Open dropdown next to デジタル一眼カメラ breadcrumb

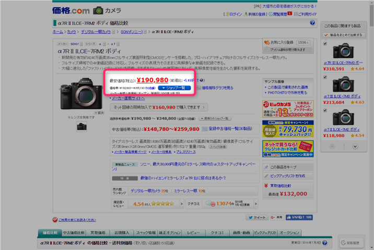point(113,32)
